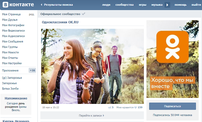Open Мои Аудиозаписи

point(13,36)
